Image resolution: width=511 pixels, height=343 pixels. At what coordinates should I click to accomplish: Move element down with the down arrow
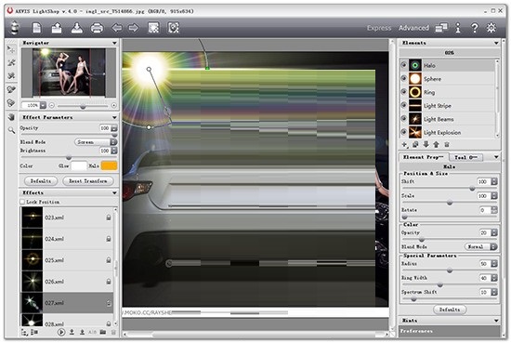426,144
